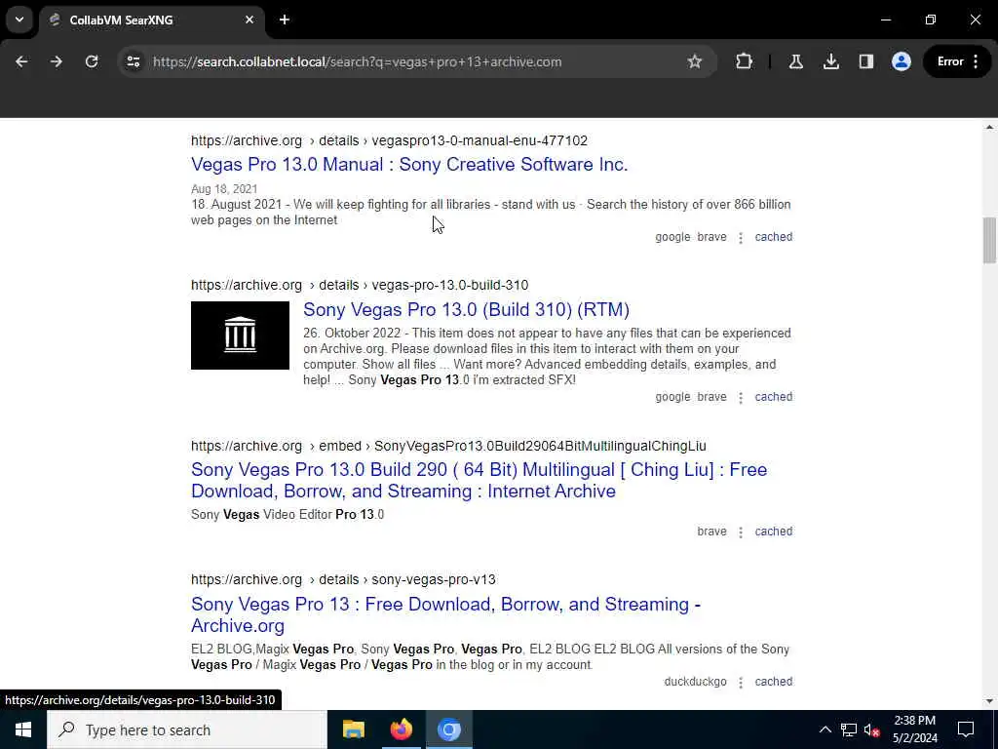998x749 pixels.
Task: Reload the current search page
Action: [x=92, y=61]
